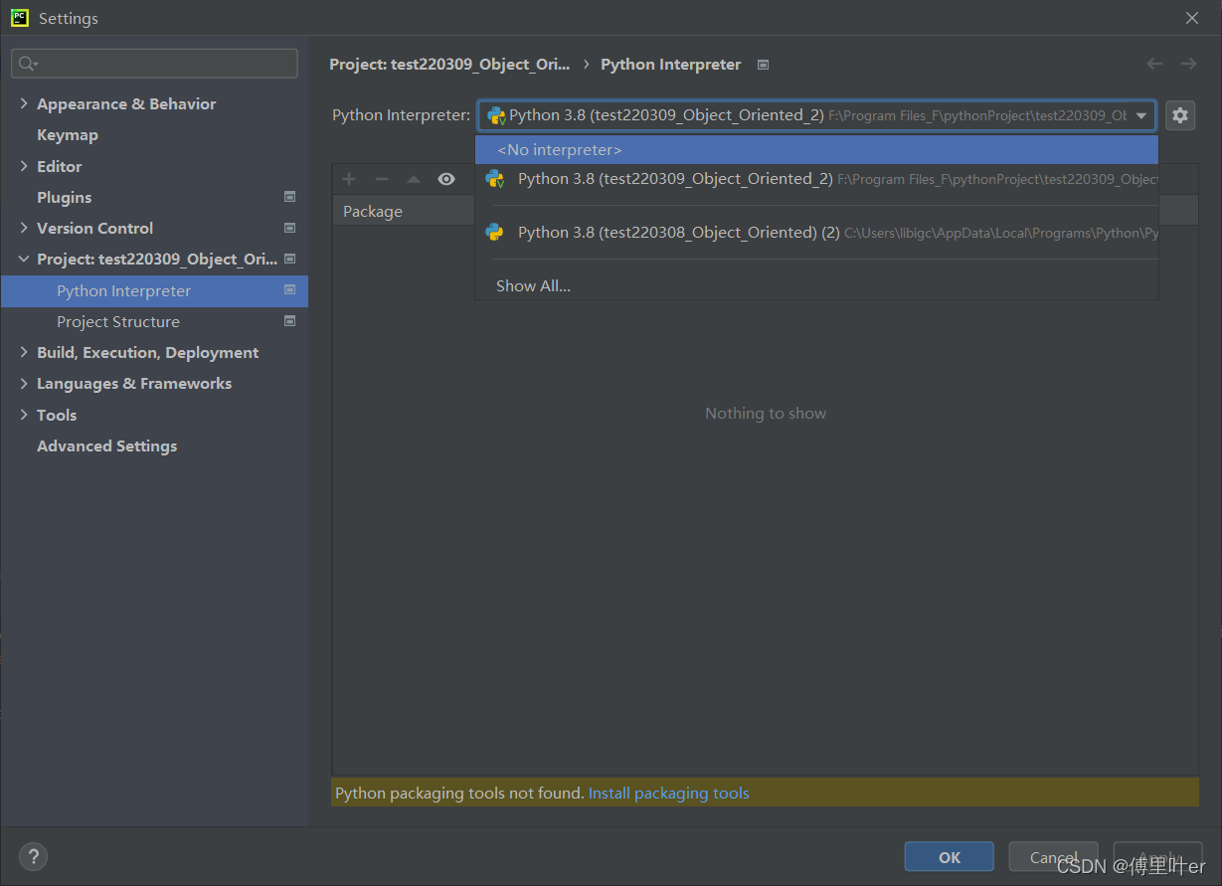Click the help question mark button
The width and height of the screenshot is (1222, 886).
pos(33,856)
